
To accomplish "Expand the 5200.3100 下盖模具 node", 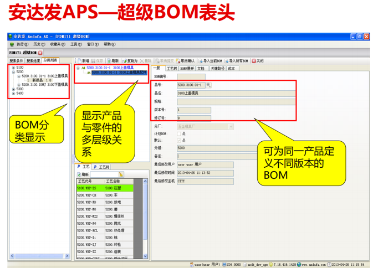I will 19,85.
